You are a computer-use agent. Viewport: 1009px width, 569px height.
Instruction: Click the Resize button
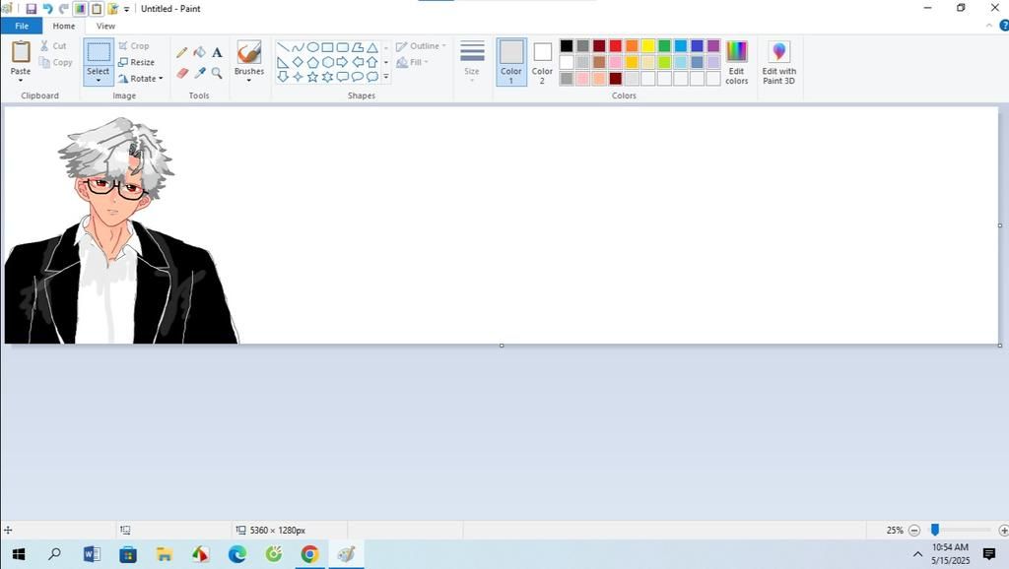(136, 62)
